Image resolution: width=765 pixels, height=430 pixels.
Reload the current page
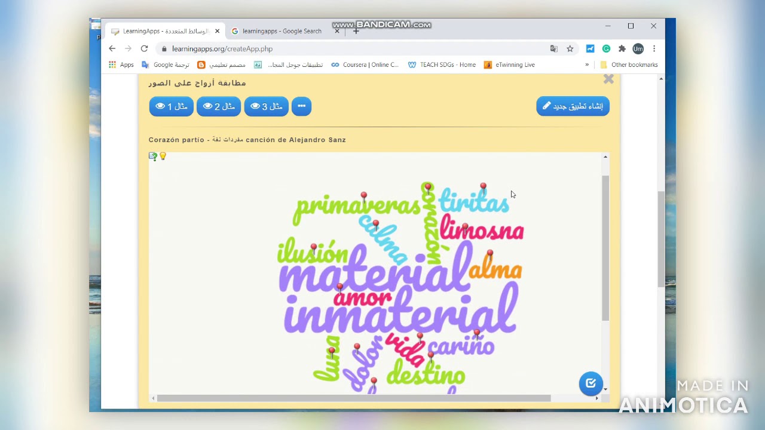144,48
